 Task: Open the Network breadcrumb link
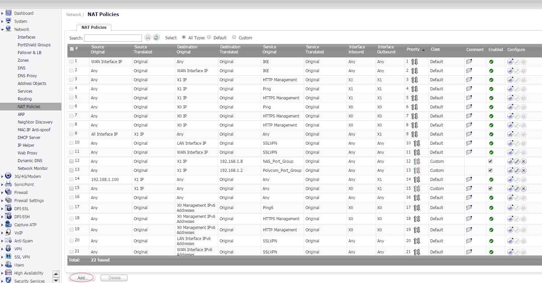coord(73,15)
